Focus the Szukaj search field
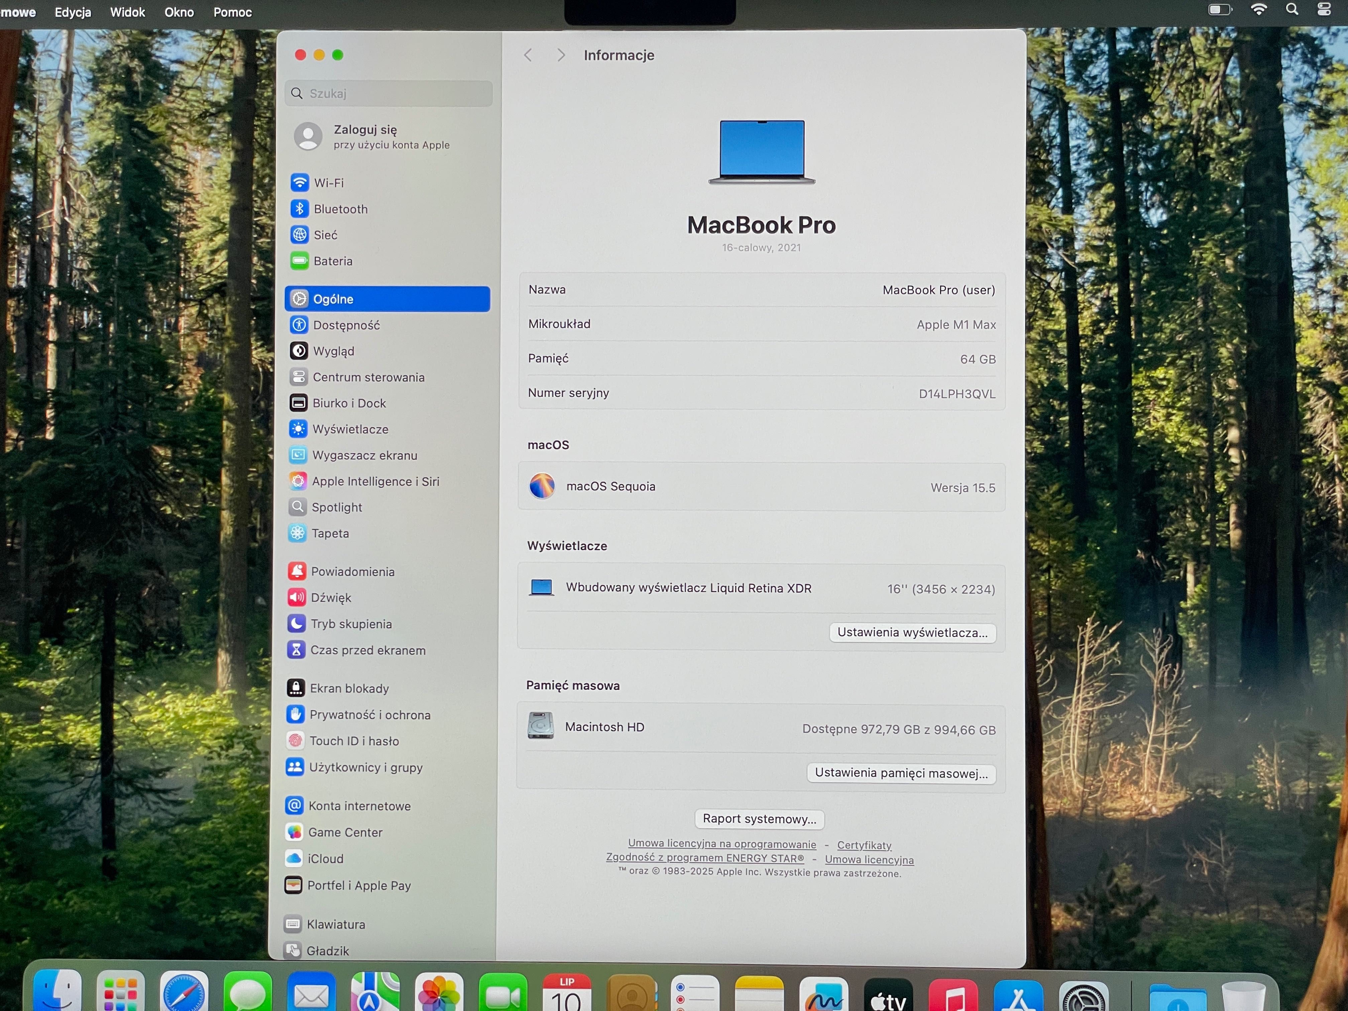 click(388, 93)
